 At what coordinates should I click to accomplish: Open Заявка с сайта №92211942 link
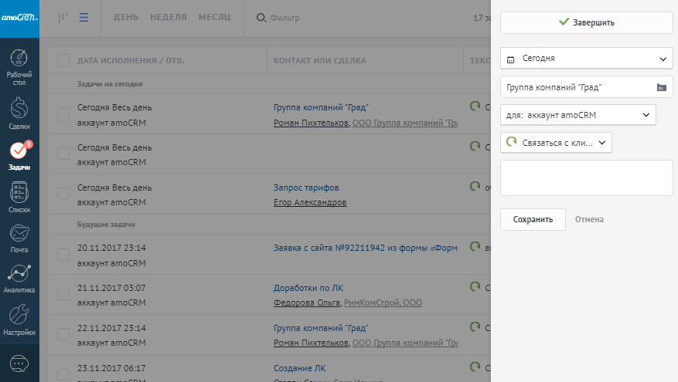click(x=366, y=248)
